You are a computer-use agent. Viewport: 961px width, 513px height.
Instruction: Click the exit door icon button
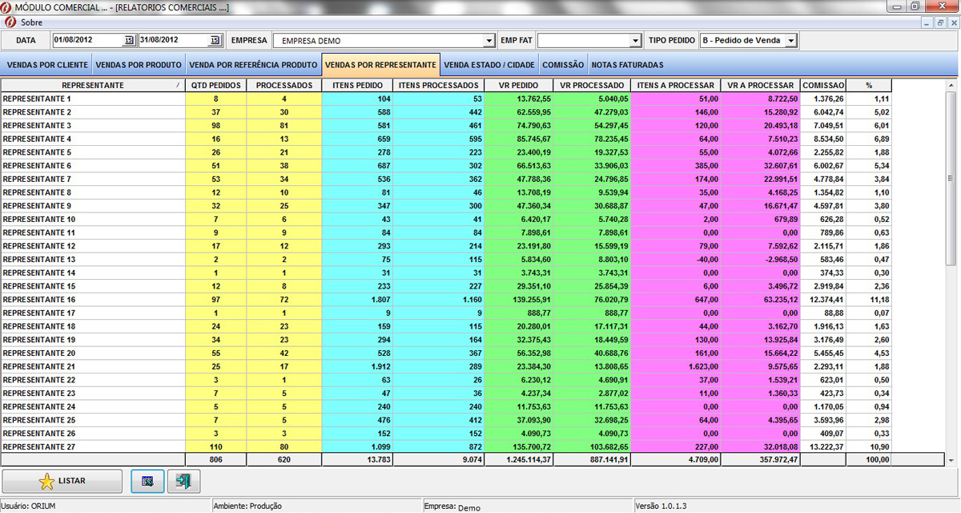click(183, 481)
